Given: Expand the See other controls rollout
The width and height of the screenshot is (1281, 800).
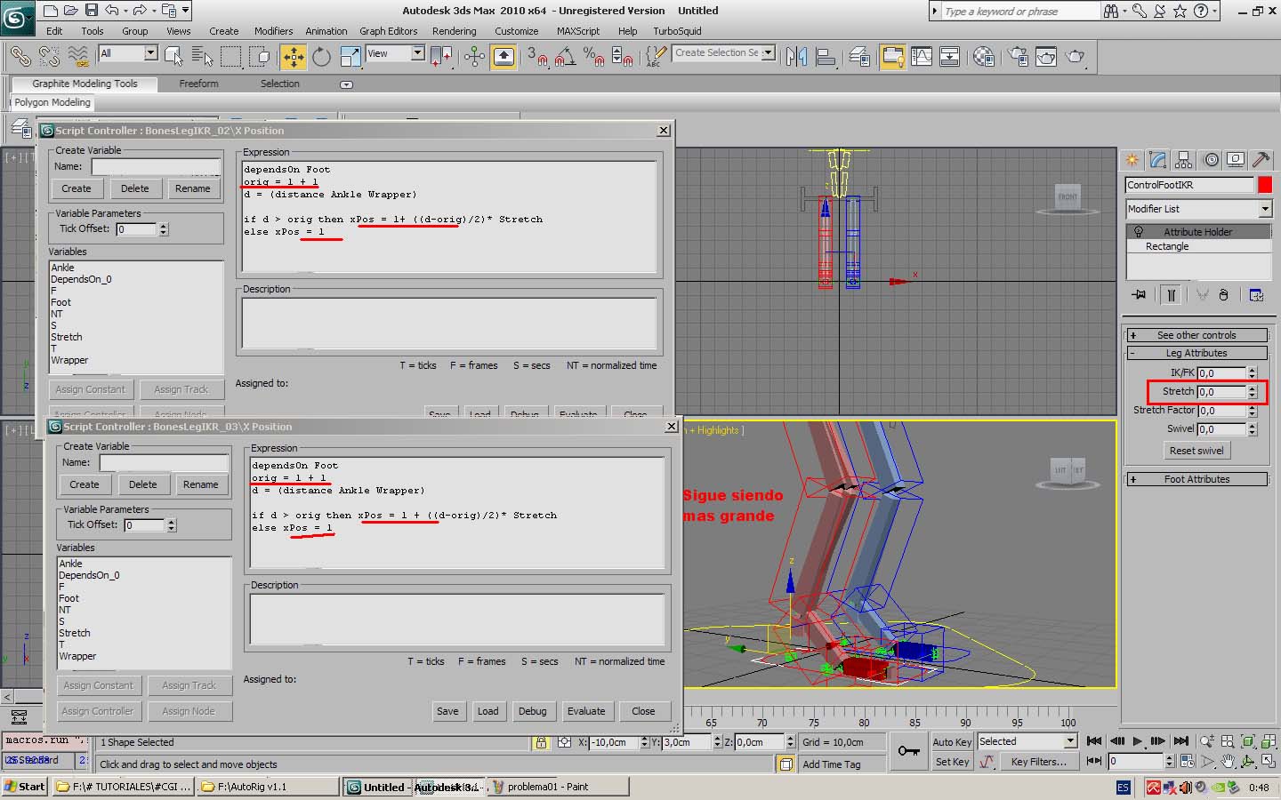Looking at the screenshot, I should point(1196,335).
